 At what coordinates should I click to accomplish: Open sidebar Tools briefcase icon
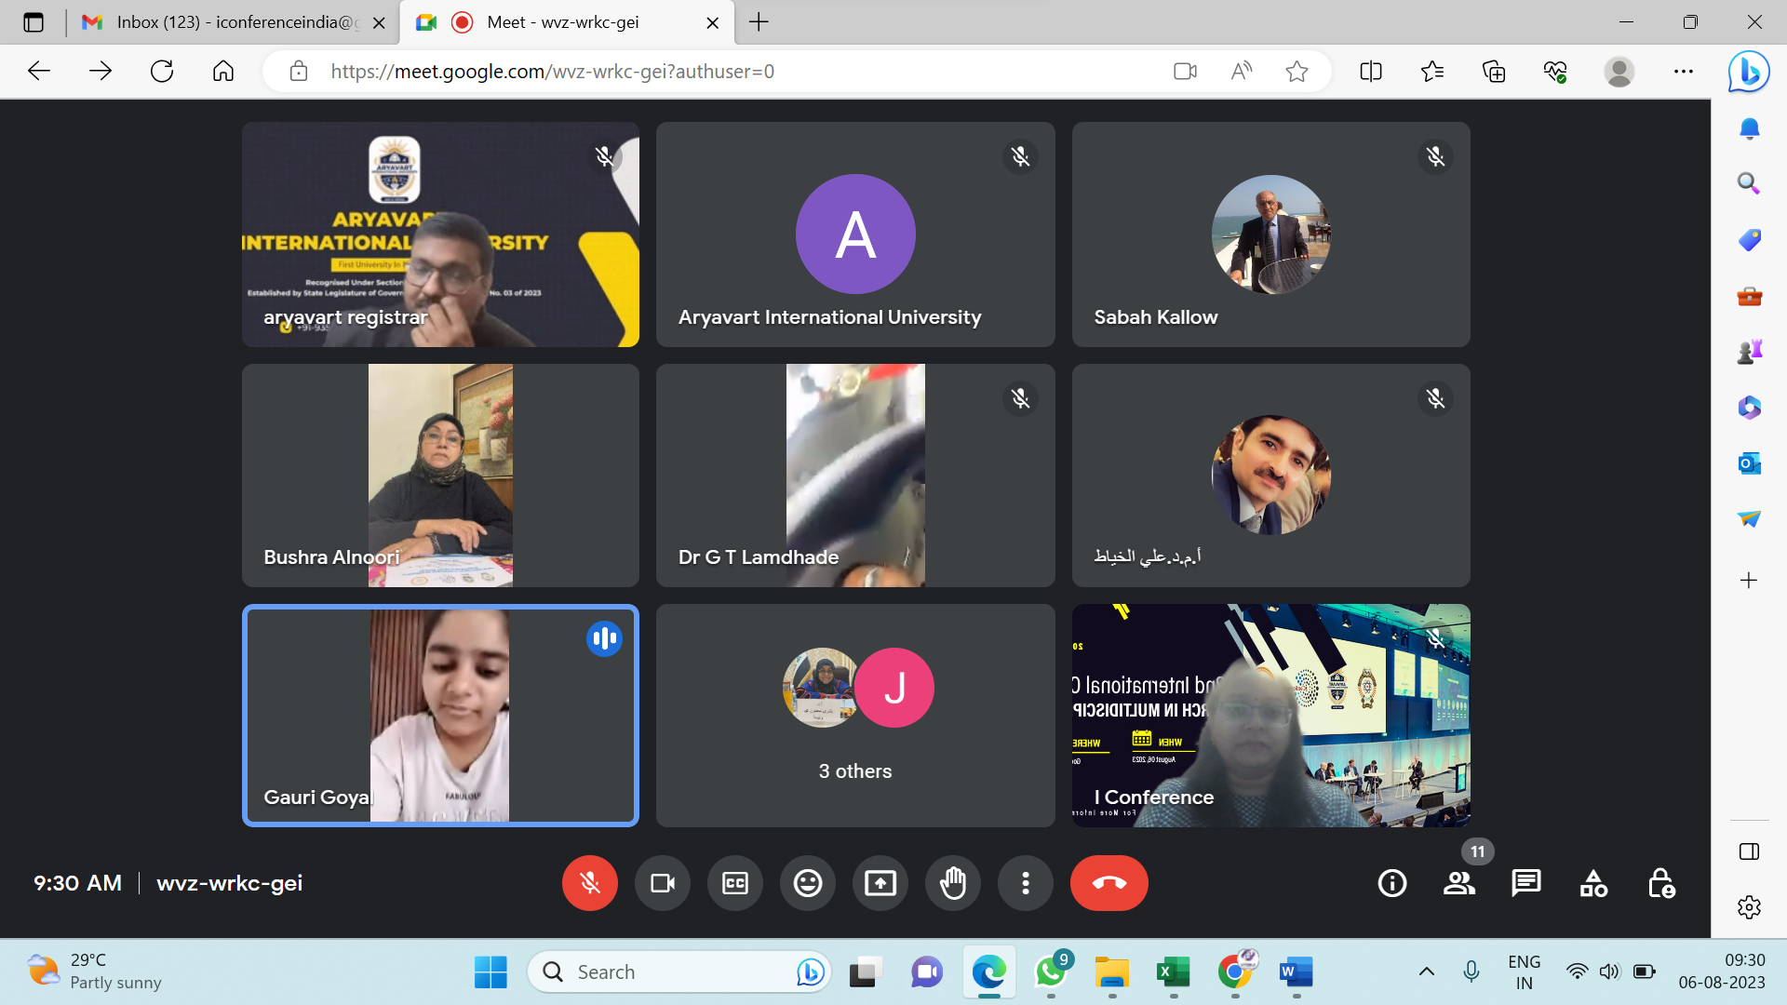click(x=1749, y=297)
